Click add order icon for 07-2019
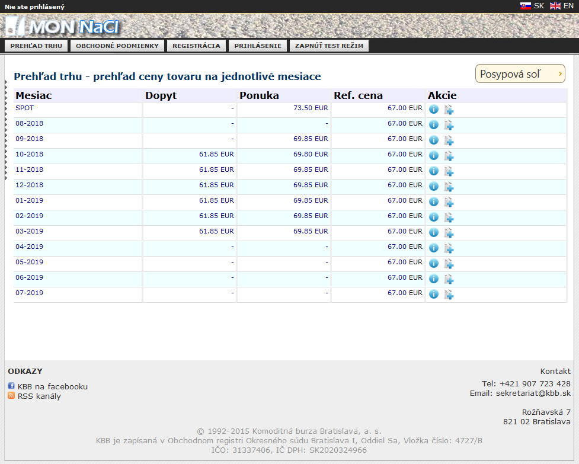Image resolution: width=579 pixels, height=464 pixels. [x=449, y=295]
